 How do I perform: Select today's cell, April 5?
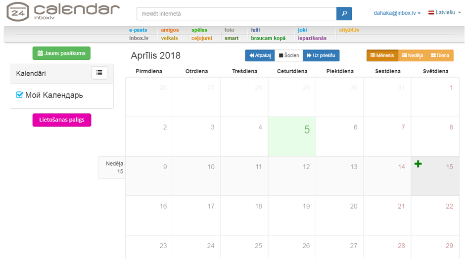[292, 136]
